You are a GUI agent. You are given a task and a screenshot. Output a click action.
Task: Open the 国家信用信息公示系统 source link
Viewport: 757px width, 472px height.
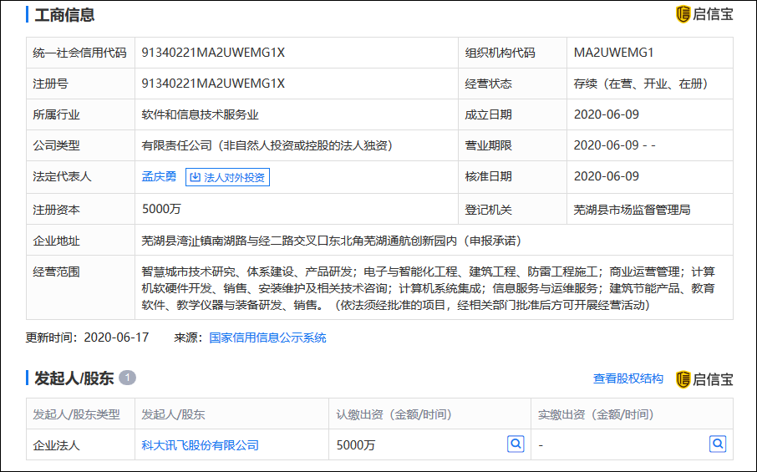[x=267, y=338]
